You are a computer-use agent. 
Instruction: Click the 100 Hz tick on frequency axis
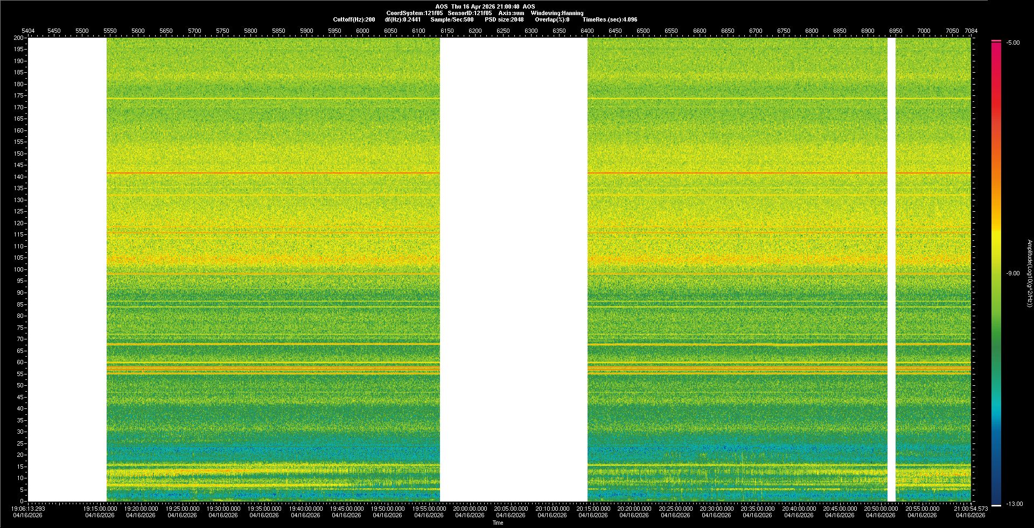(x=19, y=269)
